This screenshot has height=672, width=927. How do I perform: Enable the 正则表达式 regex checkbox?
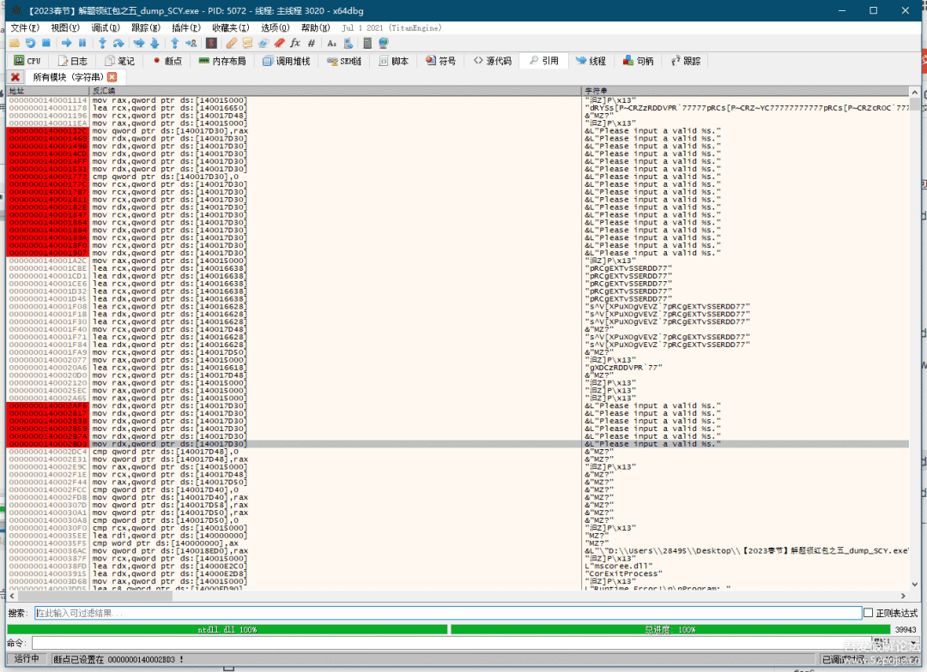[868, 613]
